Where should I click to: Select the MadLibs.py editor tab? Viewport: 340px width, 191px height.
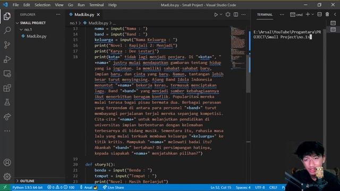tap(84, 14)
